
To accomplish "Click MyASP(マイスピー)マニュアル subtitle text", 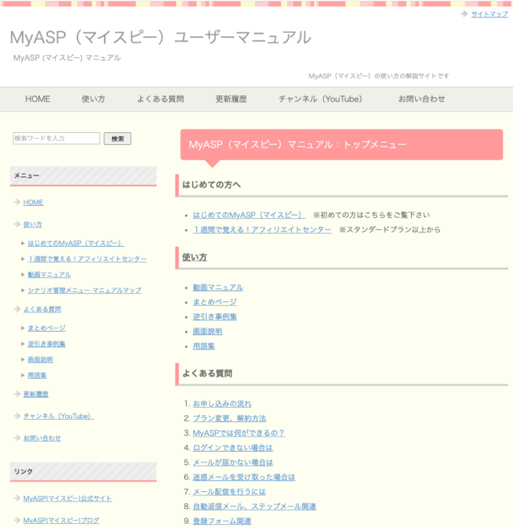I will [67, 58].
